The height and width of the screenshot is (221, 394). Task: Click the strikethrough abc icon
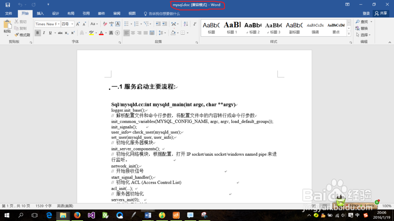coord(60,33)
